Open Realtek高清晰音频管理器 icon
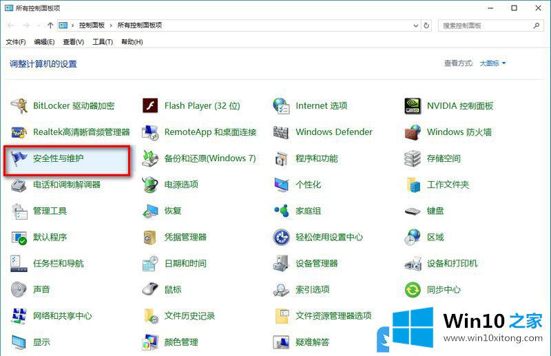Viewport: 551px width, 356px height. [19, 132]
